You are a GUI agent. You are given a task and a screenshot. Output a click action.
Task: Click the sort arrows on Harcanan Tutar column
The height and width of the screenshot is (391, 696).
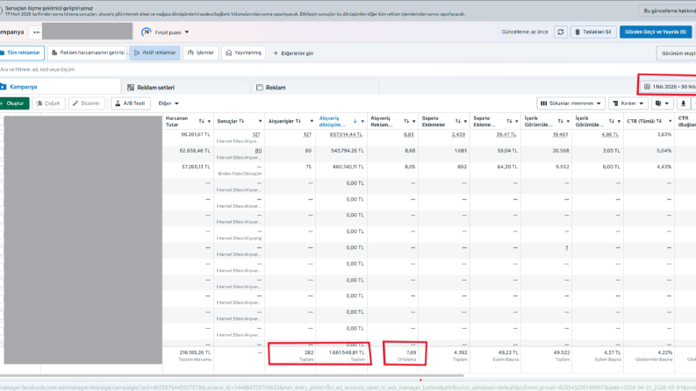[x=202, y=122]
